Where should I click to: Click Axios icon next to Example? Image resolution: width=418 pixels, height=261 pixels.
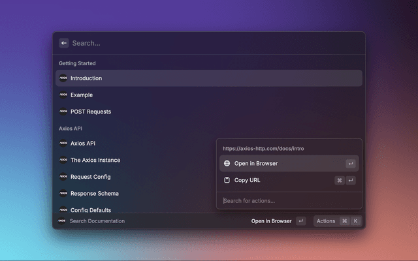[x=63, y=95]
